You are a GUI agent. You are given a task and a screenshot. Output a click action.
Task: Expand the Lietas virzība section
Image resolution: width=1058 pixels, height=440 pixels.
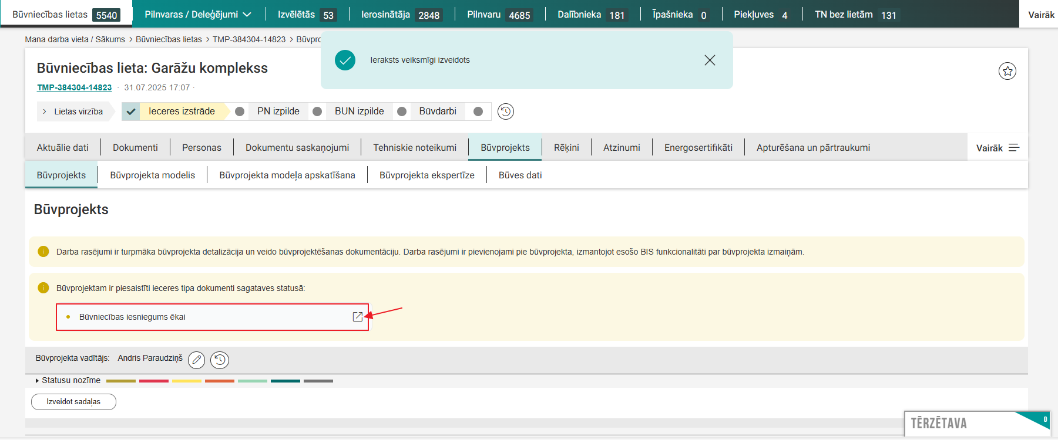pyautogui.click(x=72, y=111)
